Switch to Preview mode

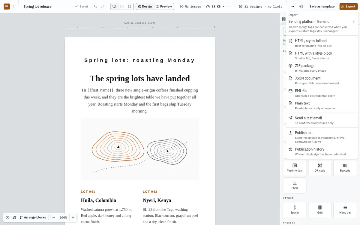[164, 6]
